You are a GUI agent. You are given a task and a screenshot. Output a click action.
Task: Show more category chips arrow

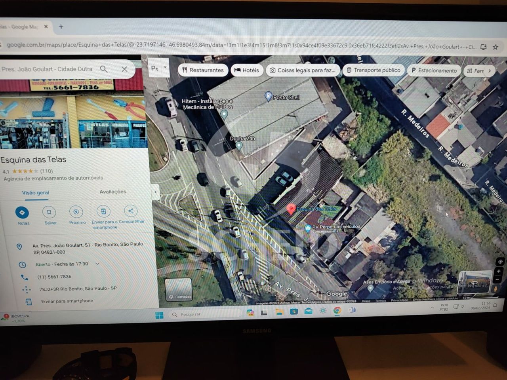(490, 71)
